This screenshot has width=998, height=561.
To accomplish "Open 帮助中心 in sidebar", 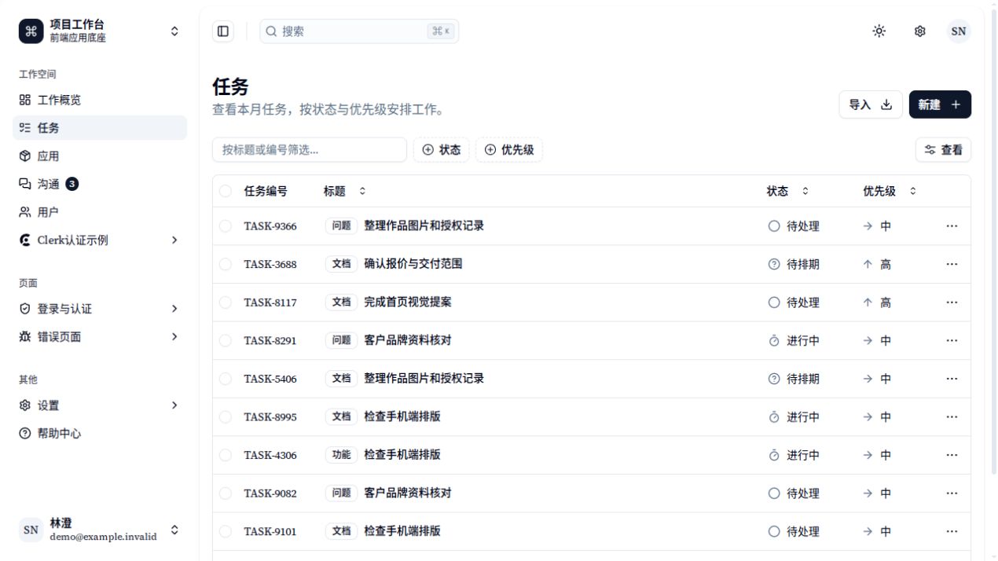I will pyautogui.click(x=100, y=434).
